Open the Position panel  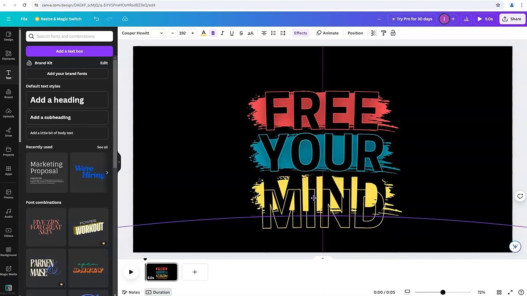[x=355, y=33]
